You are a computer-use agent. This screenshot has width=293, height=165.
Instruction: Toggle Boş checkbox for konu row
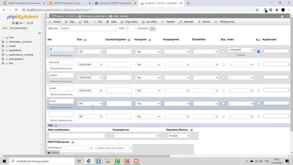click(x=223, y=104)
